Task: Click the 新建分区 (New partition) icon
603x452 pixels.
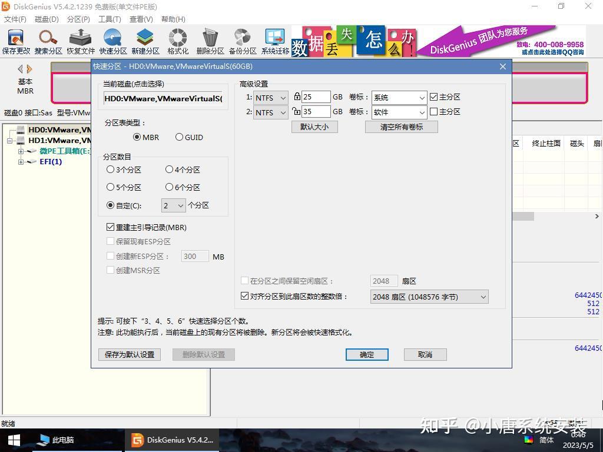Action: click(145, 42)
